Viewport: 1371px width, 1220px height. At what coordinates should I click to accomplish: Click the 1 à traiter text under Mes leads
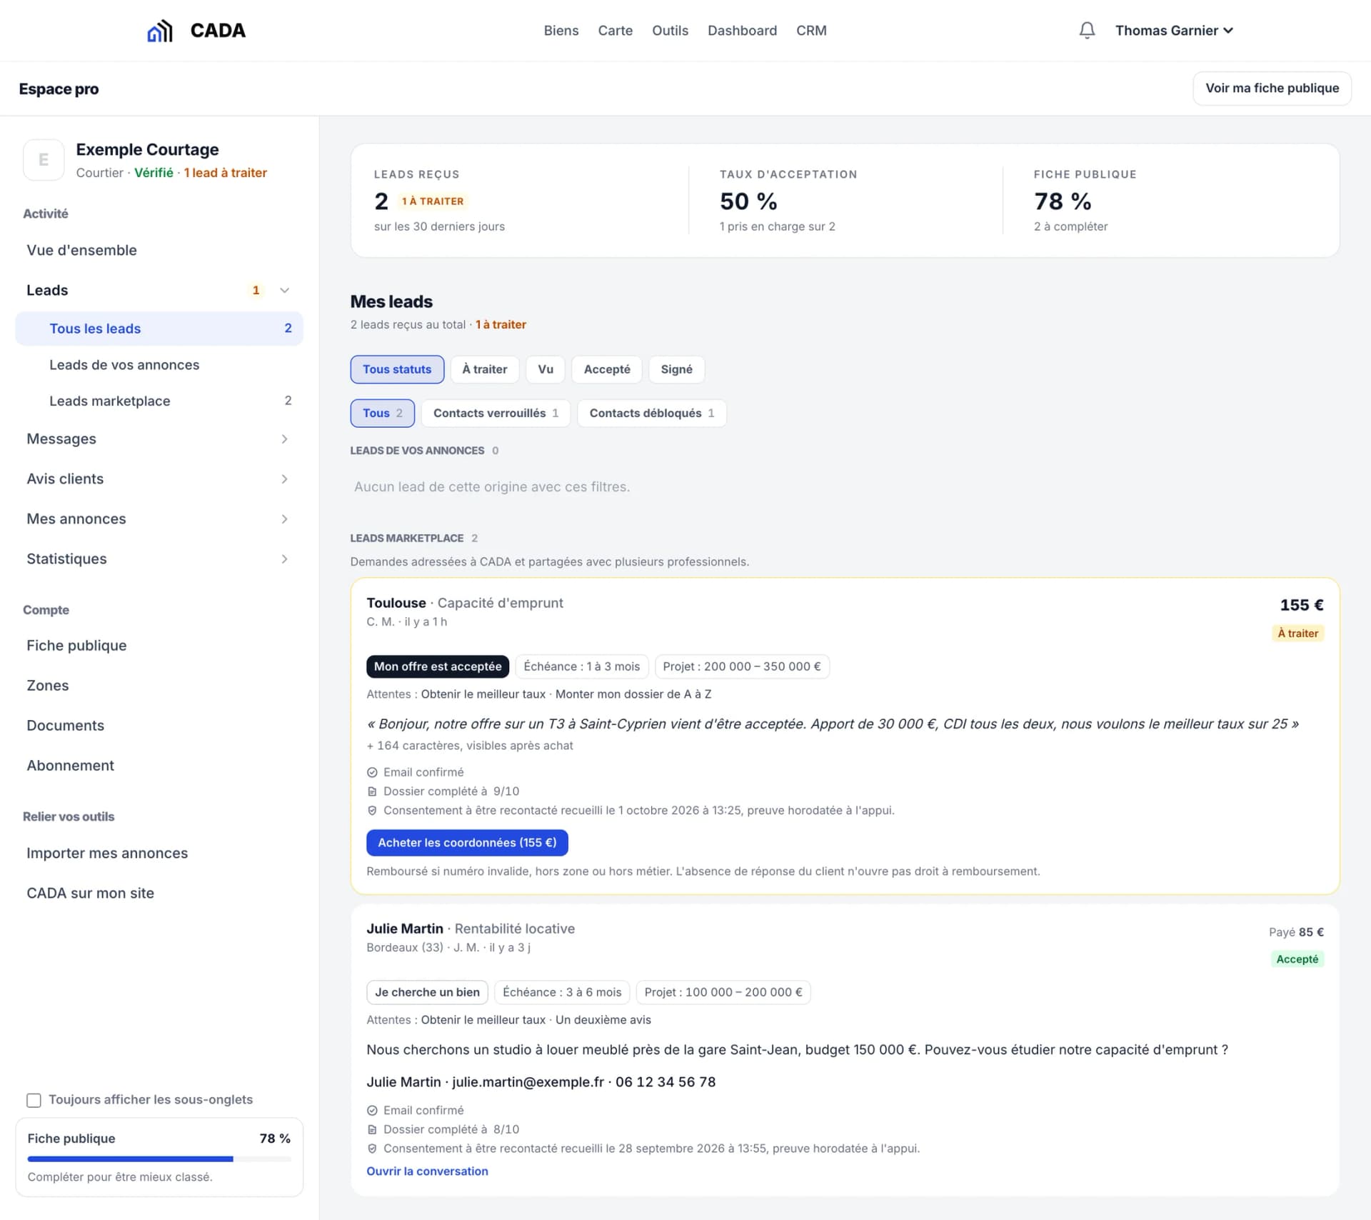click(501, 324)
